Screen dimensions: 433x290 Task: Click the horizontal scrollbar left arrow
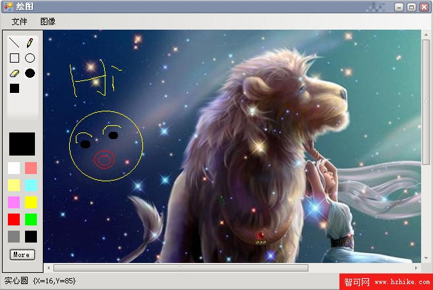tap(49, 268)
